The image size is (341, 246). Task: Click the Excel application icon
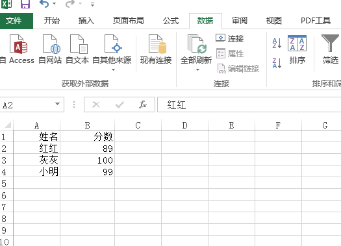click(6, 4)
